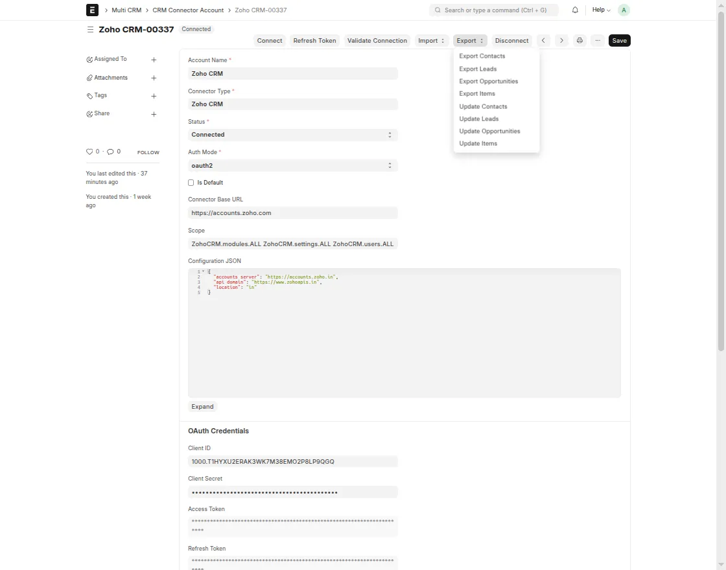Add a tag with plus icon
726x570 pixels.
click(x=154, y=97)
